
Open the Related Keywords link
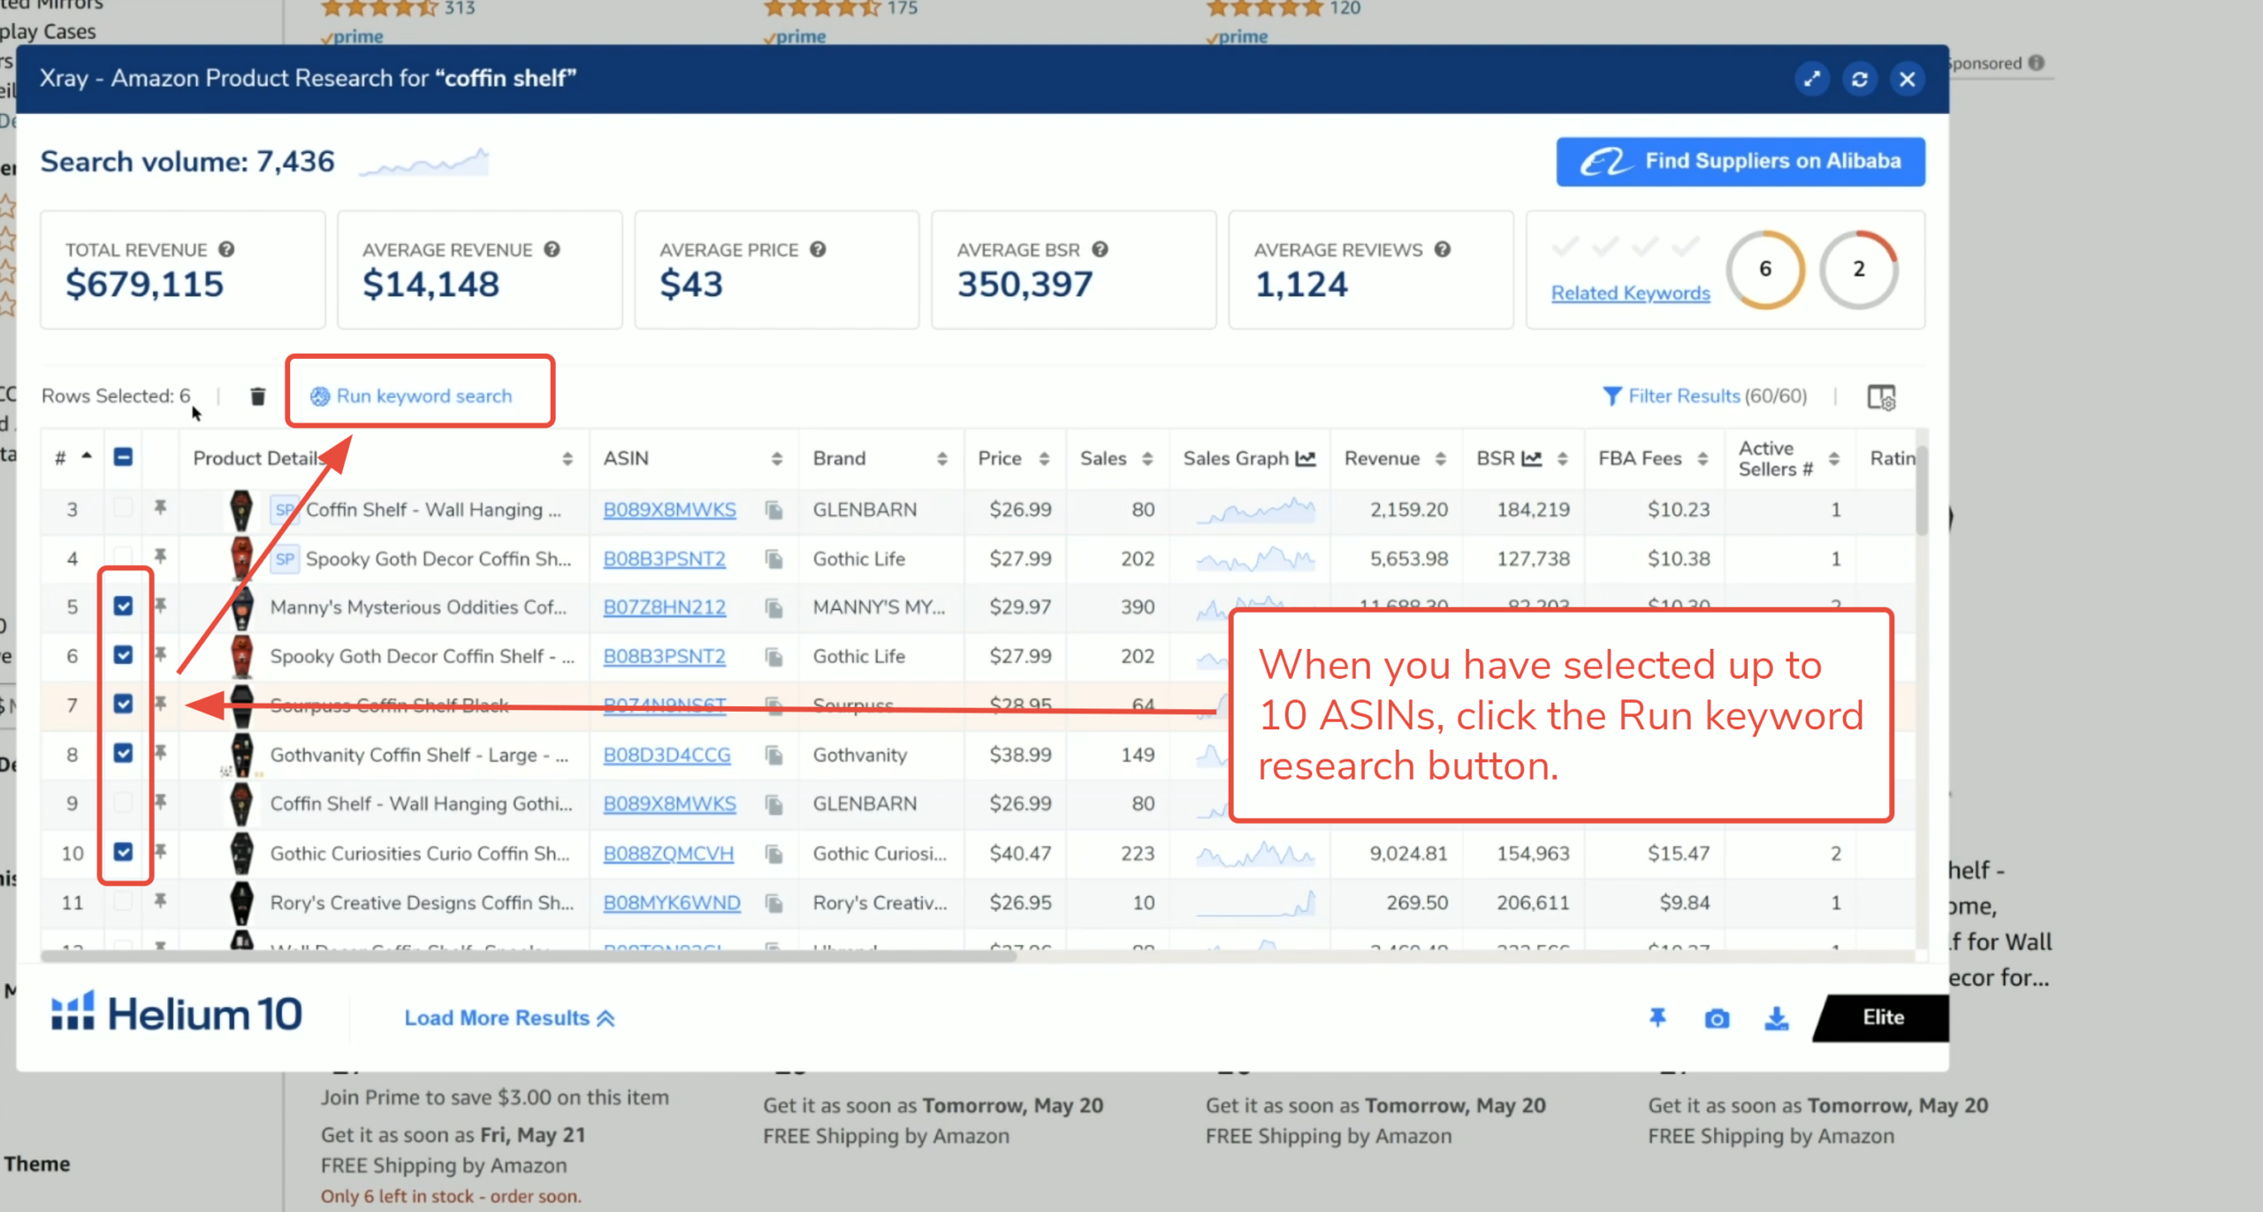pos(1630,293)
